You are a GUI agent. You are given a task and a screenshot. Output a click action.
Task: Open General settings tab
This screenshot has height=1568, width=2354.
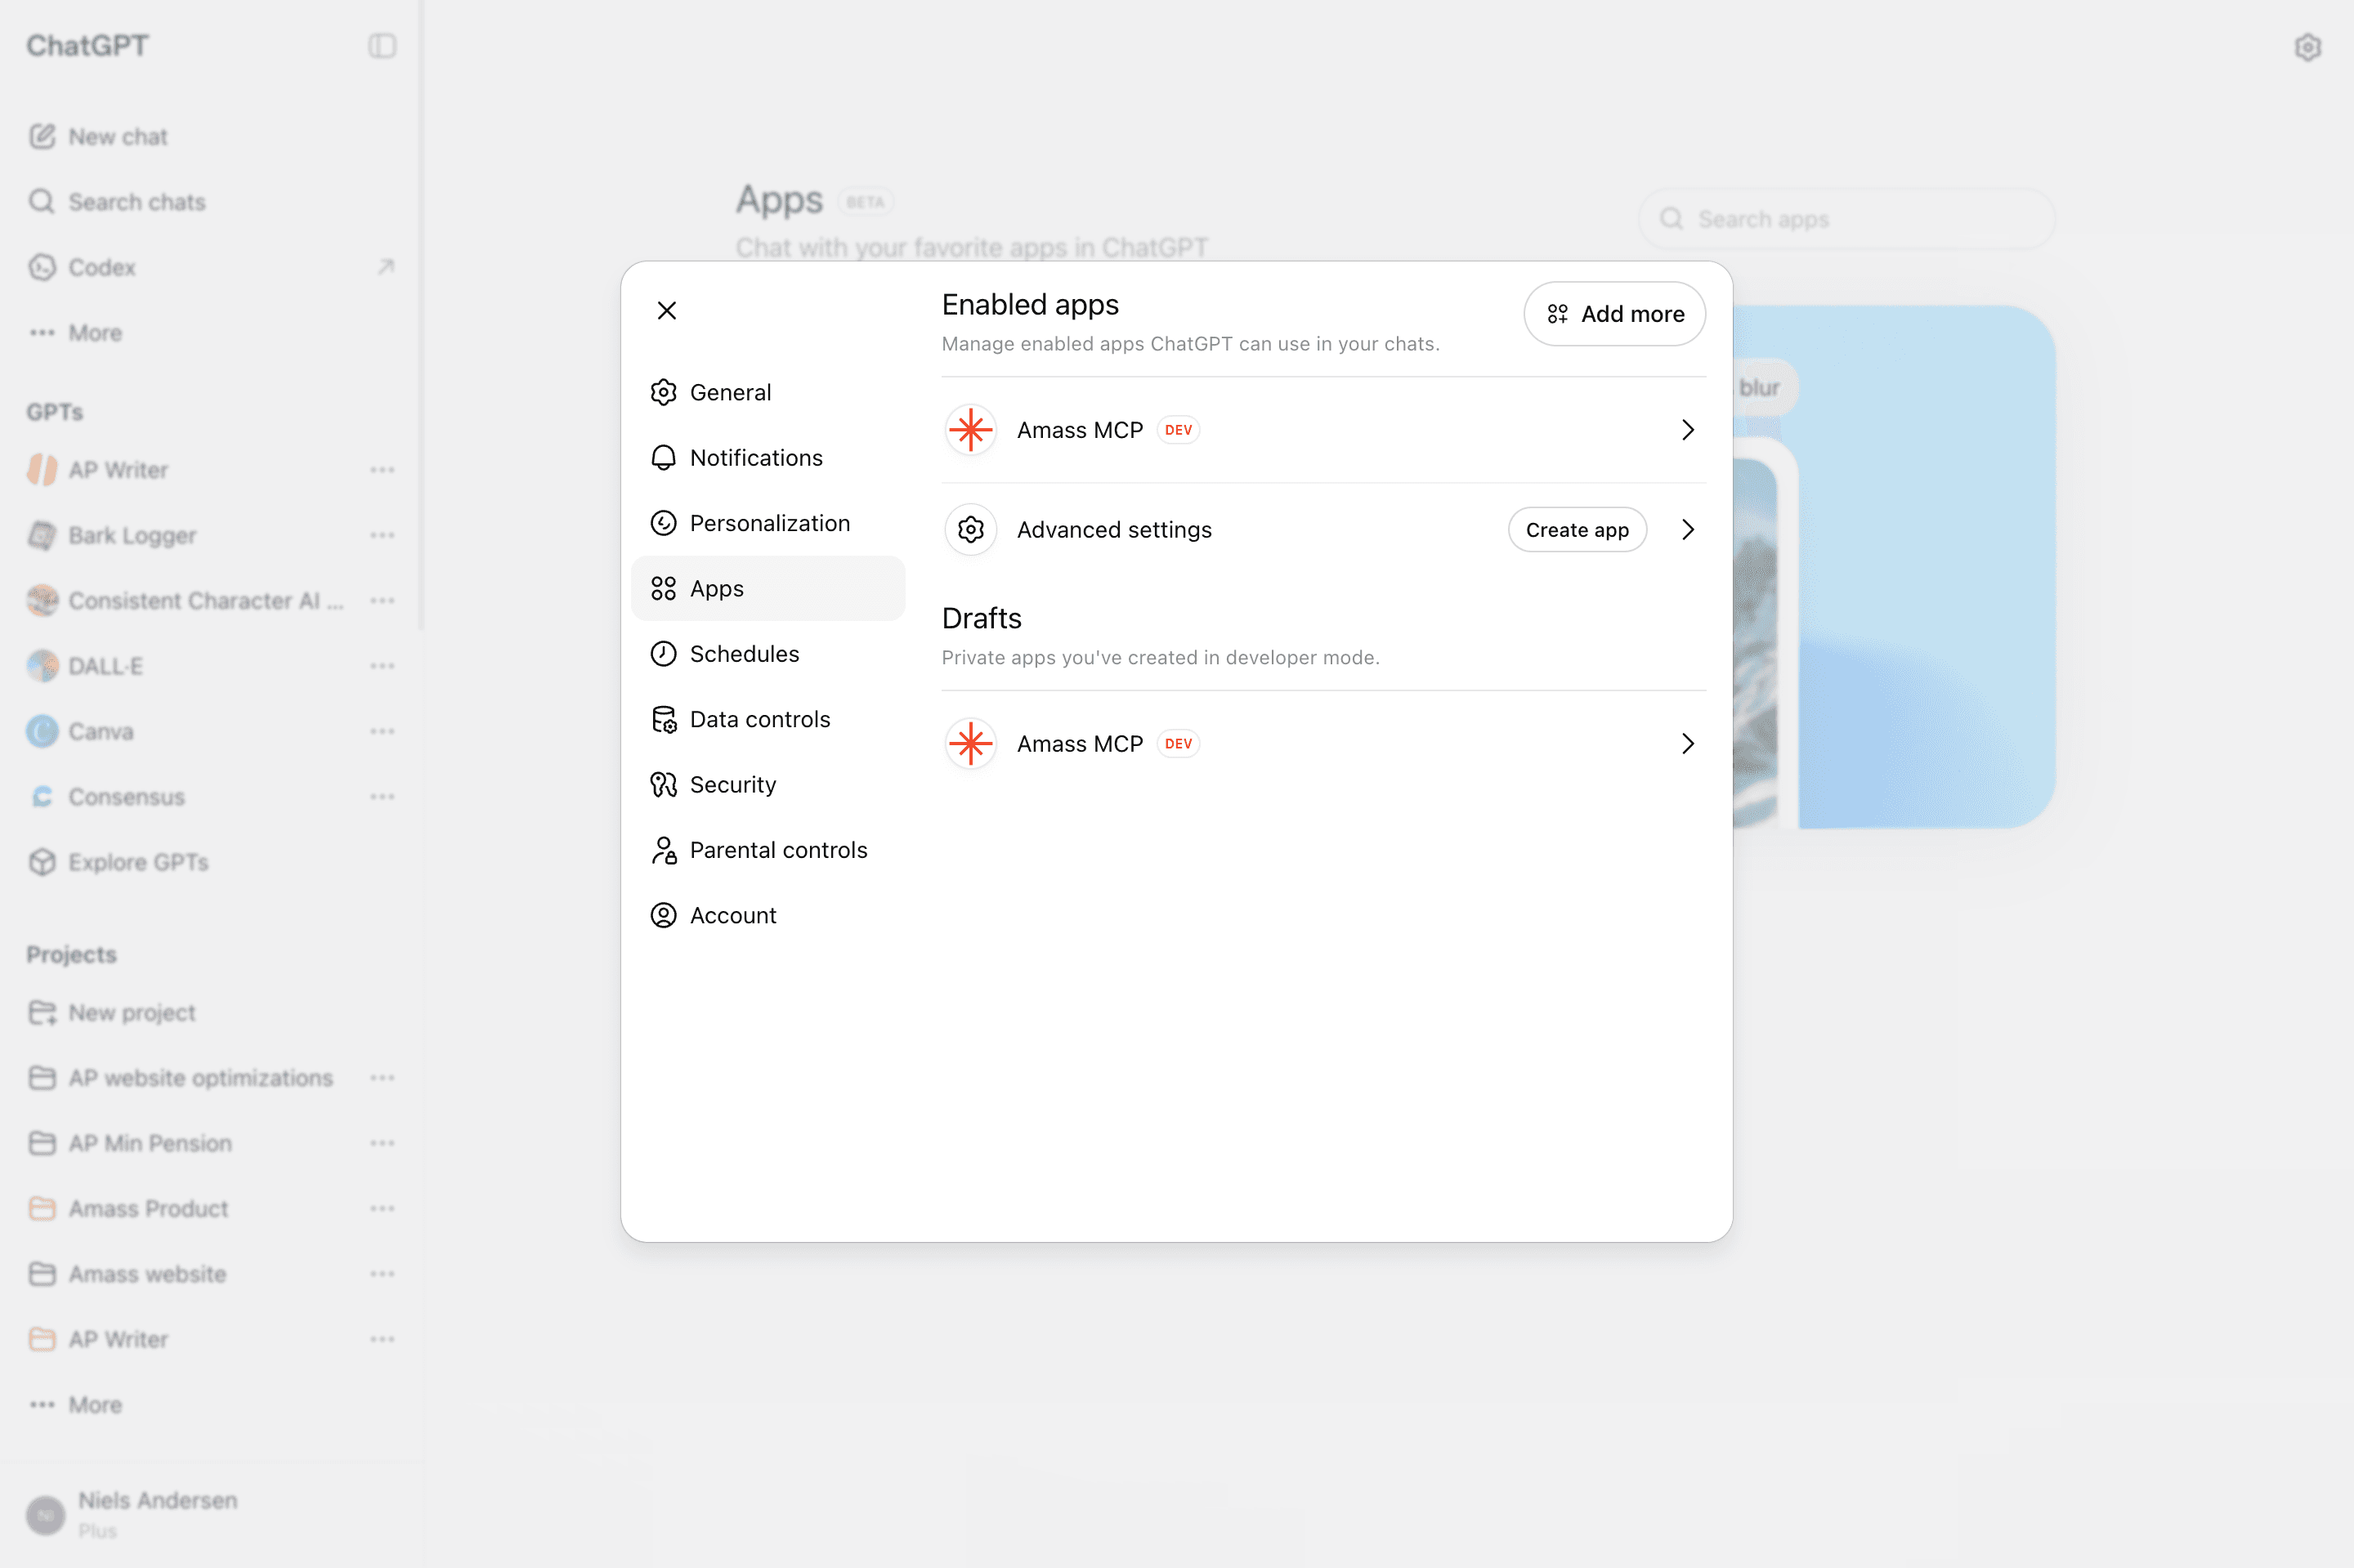(768, 392)
